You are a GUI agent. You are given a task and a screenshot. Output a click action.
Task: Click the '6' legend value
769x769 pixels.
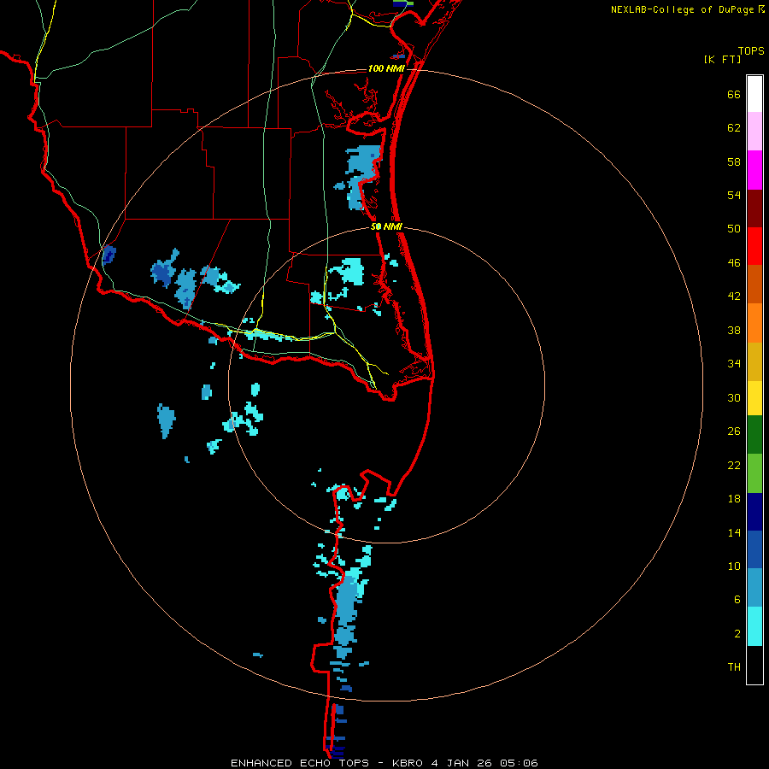(x=737, y=600)
